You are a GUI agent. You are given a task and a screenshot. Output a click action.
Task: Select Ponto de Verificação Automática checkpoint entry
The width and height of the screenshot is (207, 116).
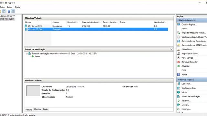tap(64, 53)
